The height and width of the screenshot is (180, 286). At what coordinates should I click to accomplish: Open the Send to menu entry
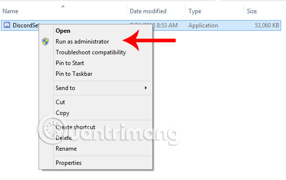point(65,88)
